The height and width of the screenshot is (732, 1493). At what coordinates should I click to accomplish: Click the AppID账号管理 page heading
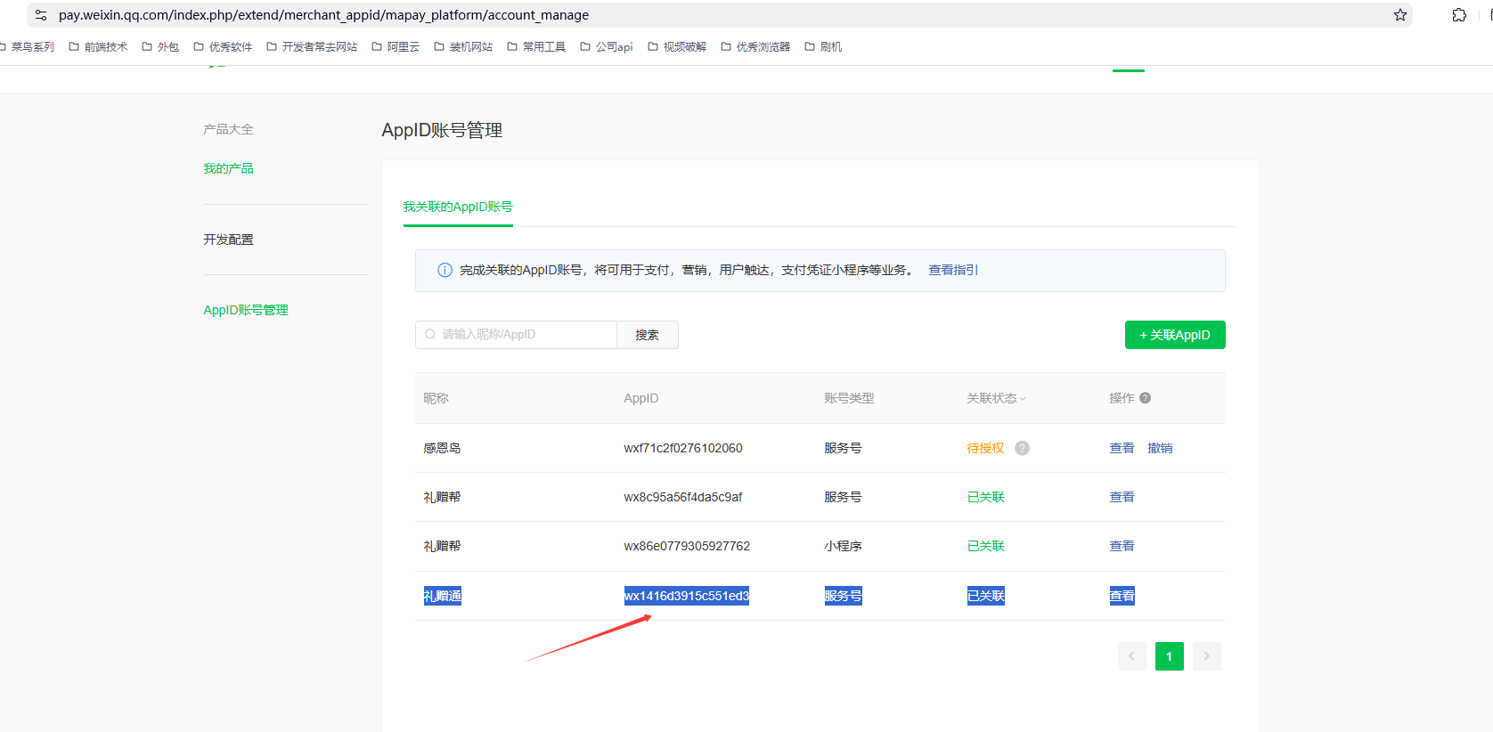tap(442, 130)
